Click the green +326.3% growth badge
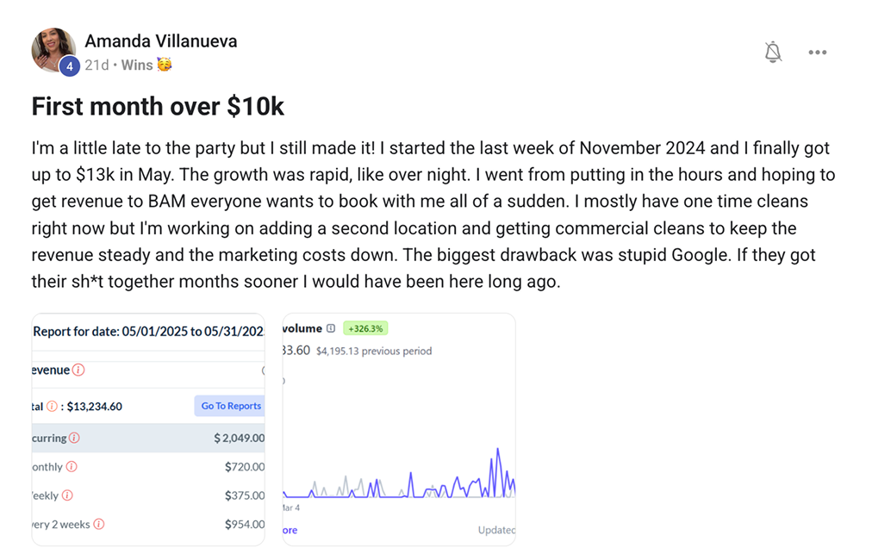Screen dimensions: 872x560 tap(365, 328)
